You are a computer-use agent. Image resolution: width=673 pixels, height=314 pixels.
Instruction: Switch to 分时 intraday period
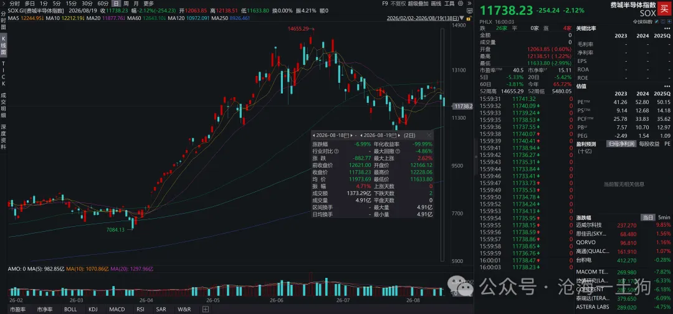click(14, 4)
